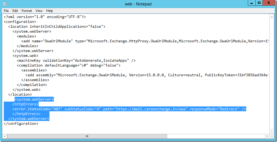277x142 pixels.
Task: Click the mail.careexchange.in/owa path text
Action: pyautogui.click(x=160, y=109)
